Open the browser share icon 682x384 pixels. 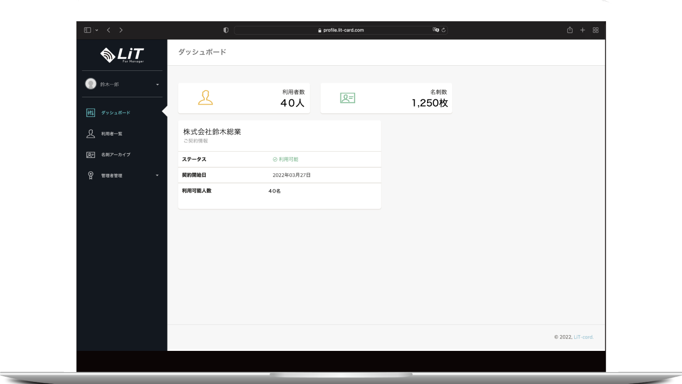point(570,30)
